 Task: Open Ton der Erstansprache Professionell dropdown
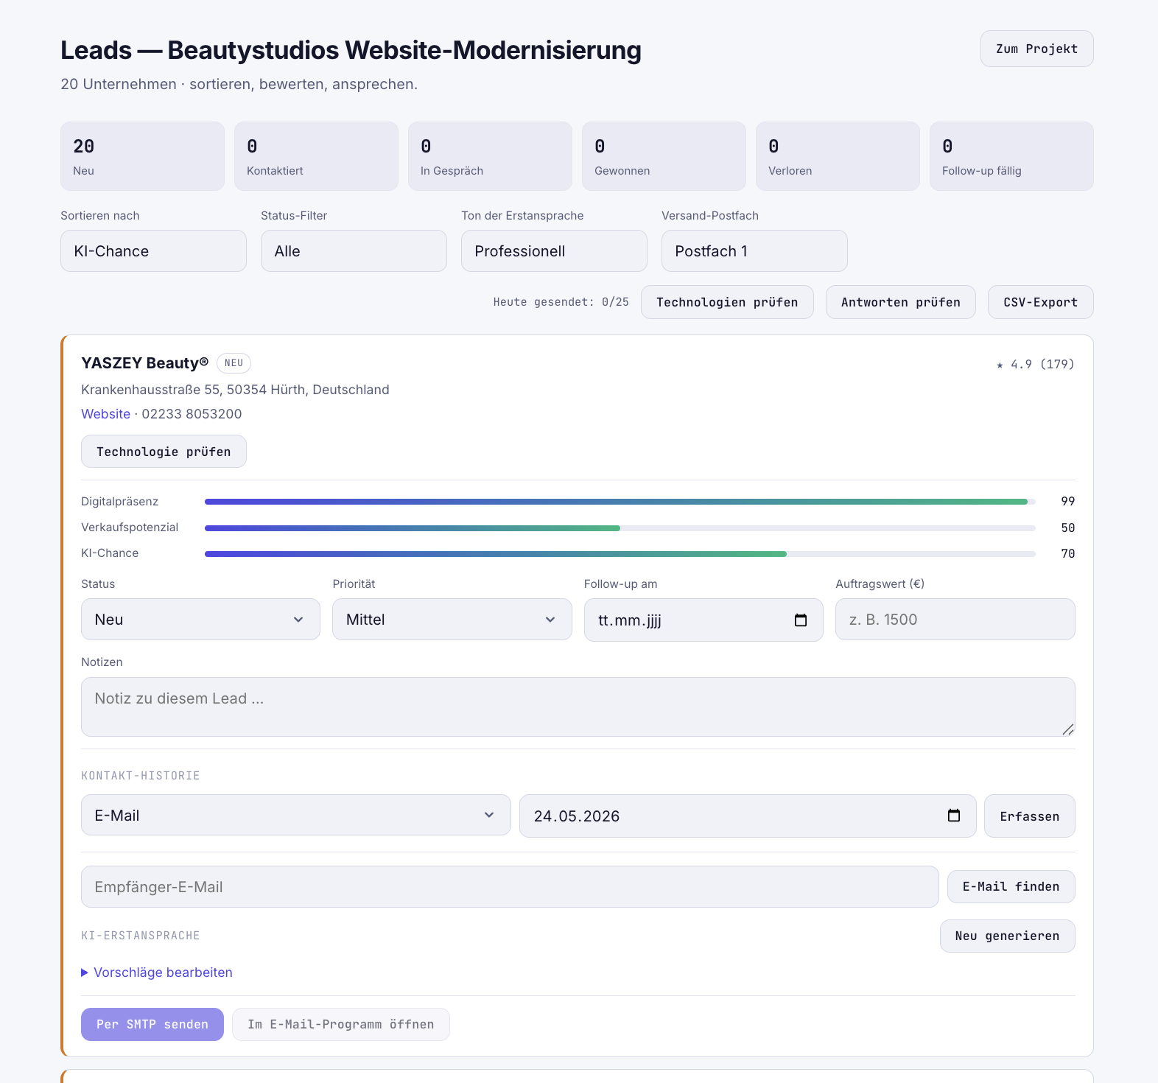click(x=554, y=251)
